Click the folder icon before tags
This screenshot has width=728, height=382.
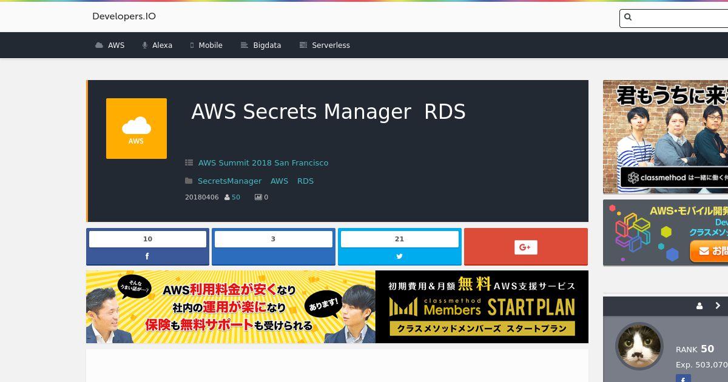point(189,181)
